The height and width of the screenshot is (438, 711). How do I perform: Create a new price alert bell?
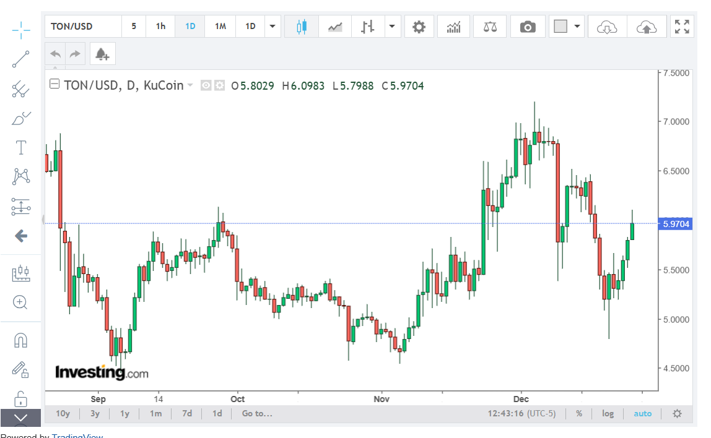click(102, 54)
